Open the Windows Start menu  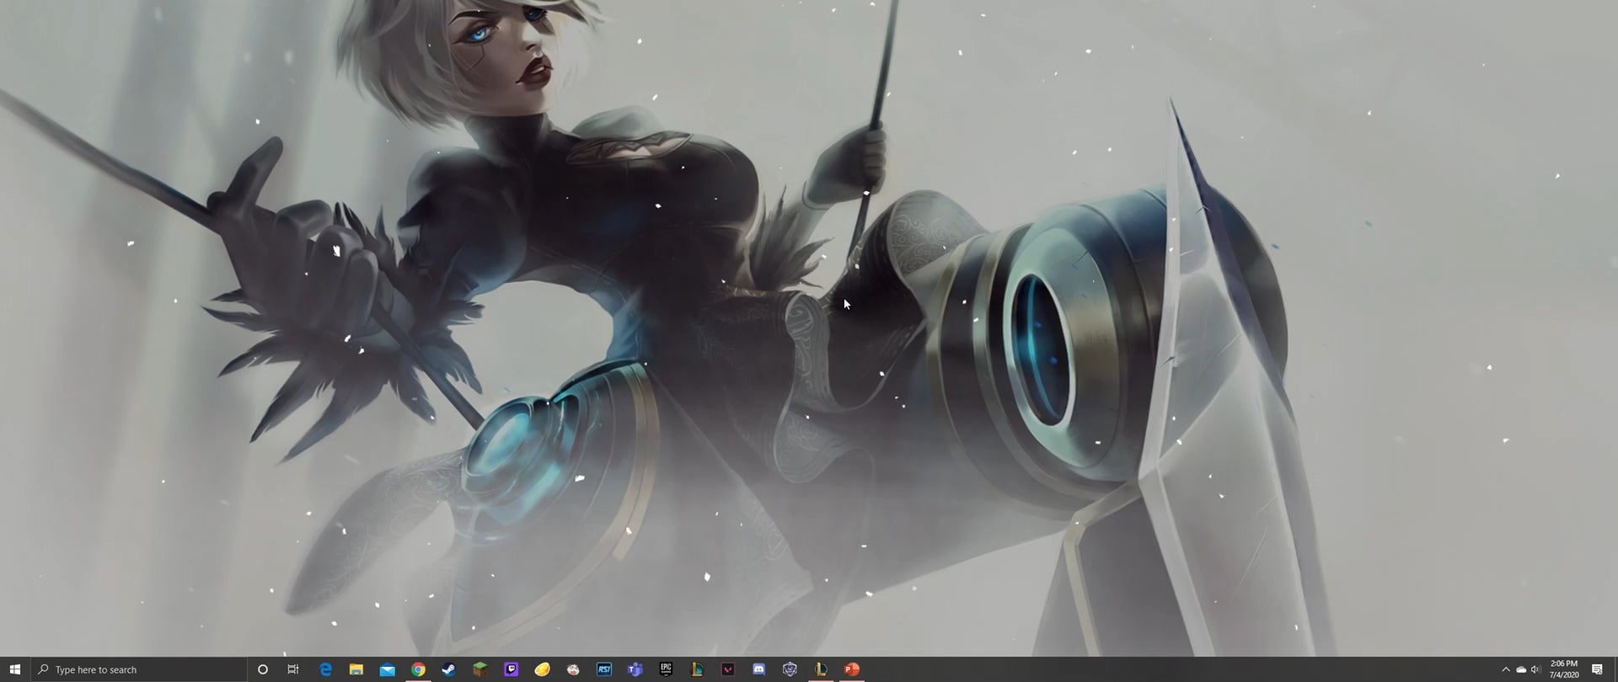[x=14, y=669]
